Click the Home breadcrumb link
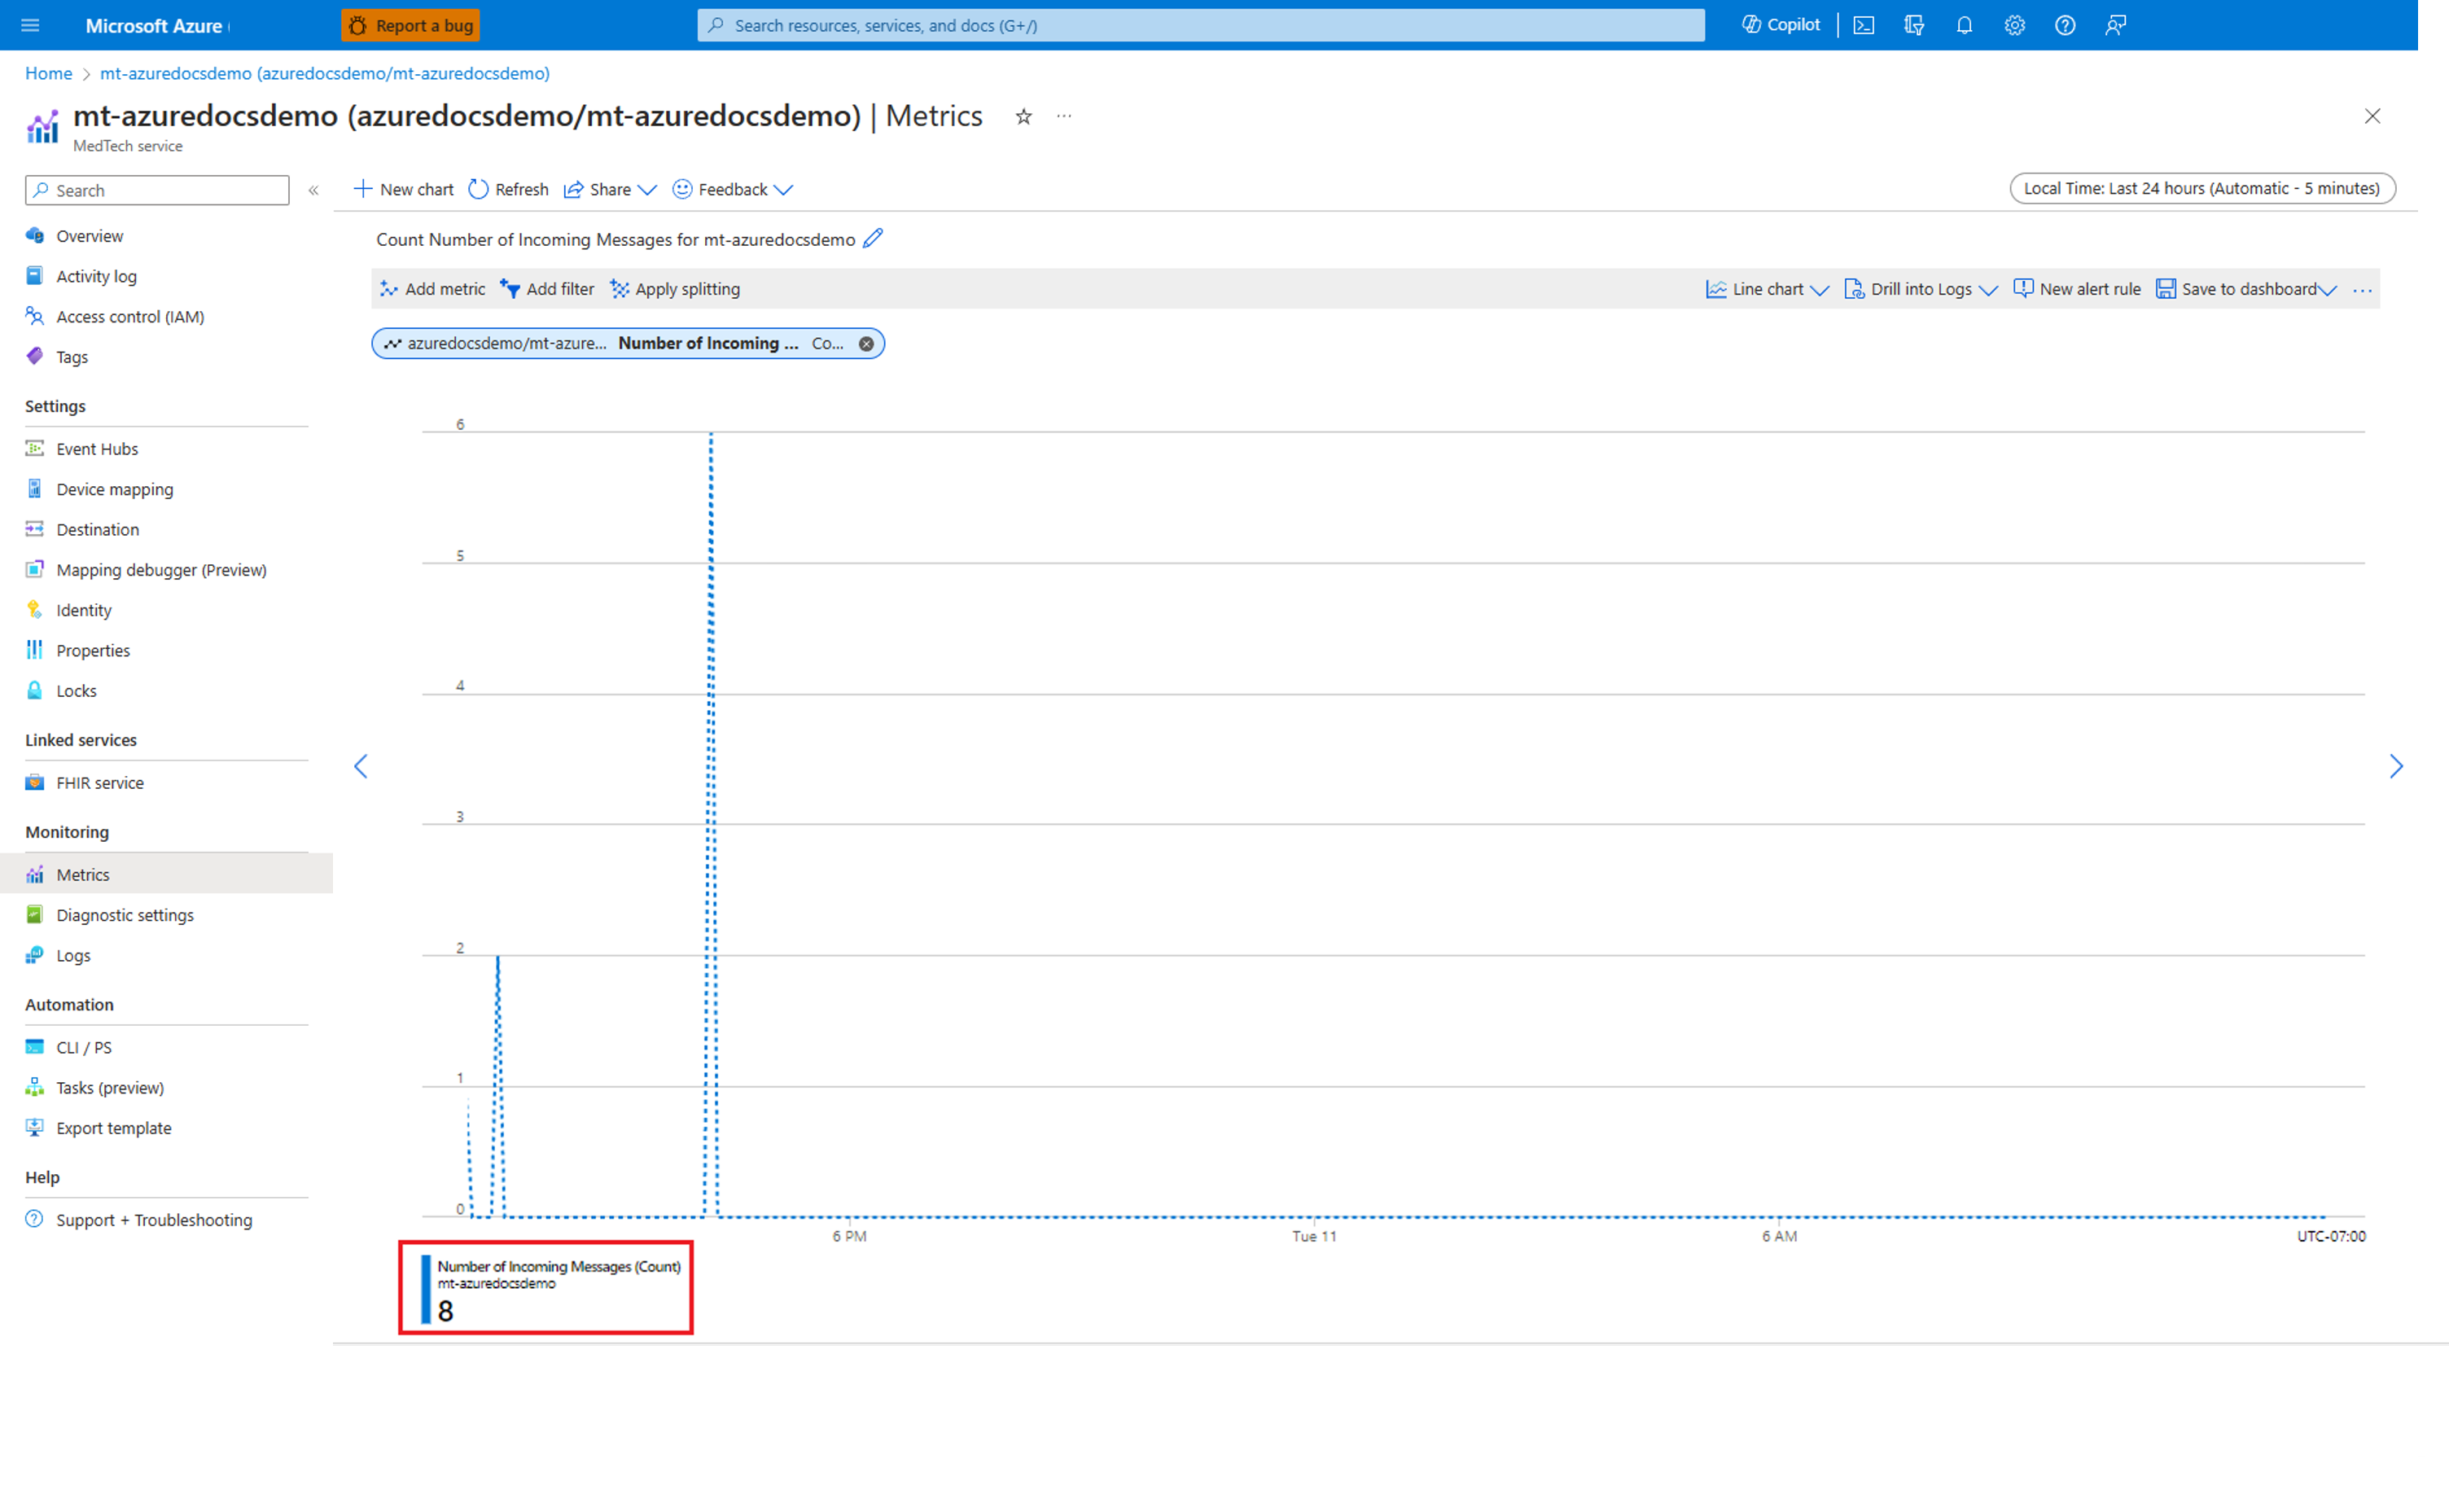 (48, 73)
